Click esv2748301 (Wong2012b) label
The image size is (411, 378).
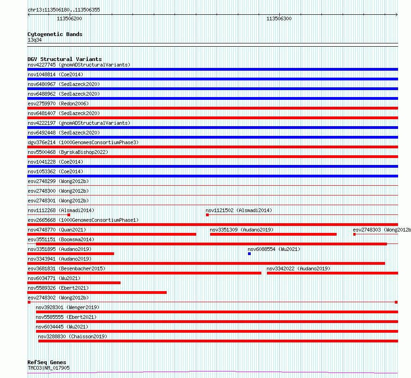[x=58, y=201]
